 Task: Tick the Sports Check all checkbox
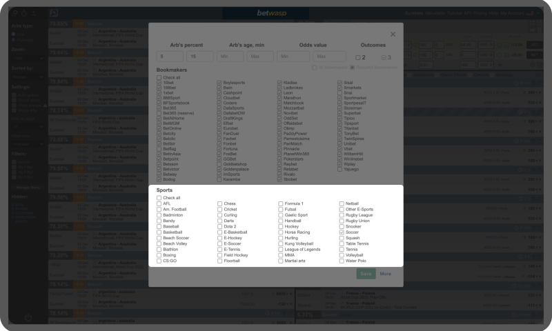pos(159,198)
